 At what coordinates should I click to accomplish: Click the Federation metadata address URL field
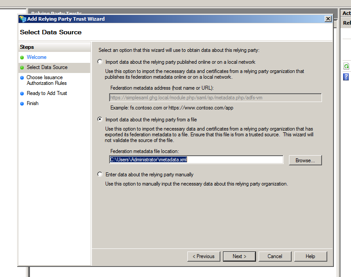coord(215,98)
